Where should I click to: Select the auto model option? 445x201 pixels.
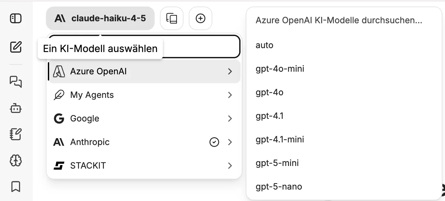[264, 45]
